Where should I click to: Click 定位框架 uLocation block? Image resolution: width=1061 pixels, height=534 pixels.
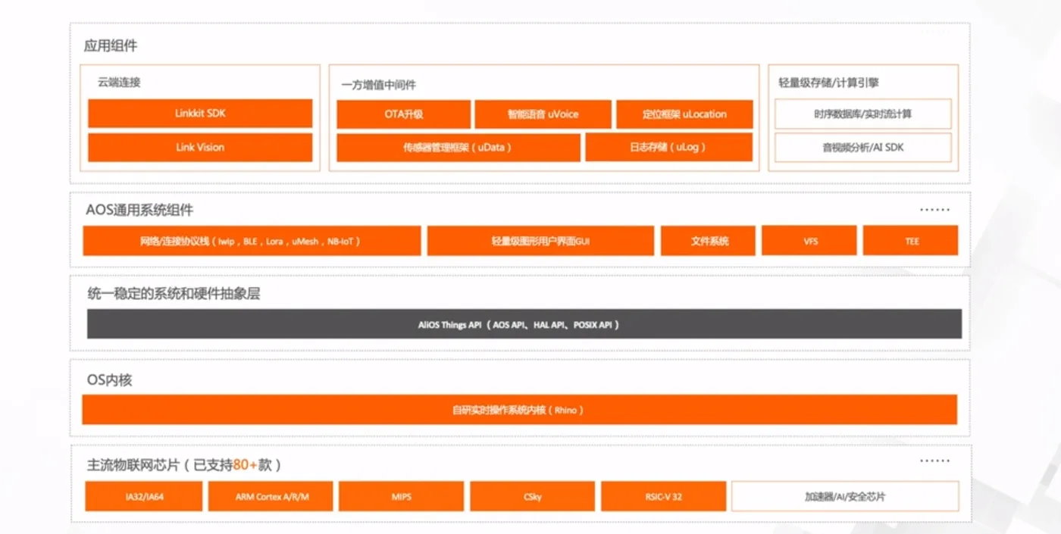point(684,114)
